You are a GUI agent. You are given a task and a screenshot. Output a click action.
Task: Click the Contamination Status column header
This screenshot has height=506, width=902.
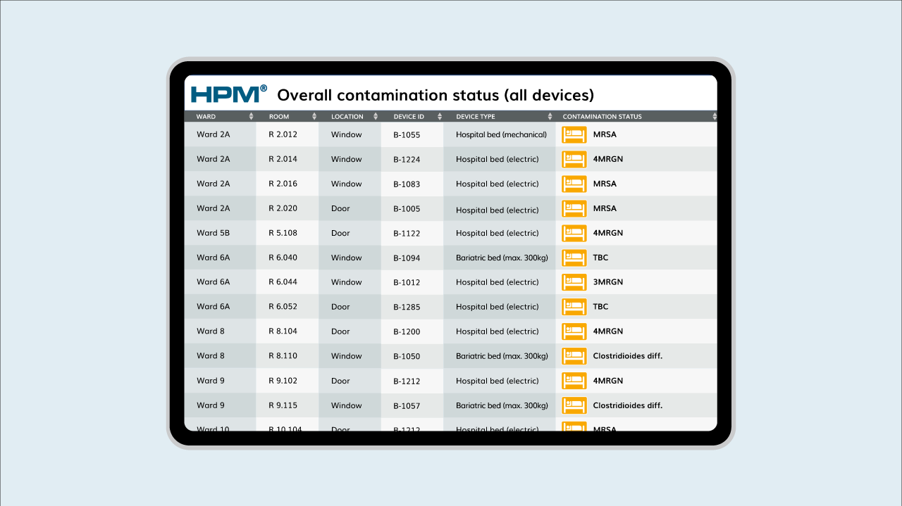[602, 117]
